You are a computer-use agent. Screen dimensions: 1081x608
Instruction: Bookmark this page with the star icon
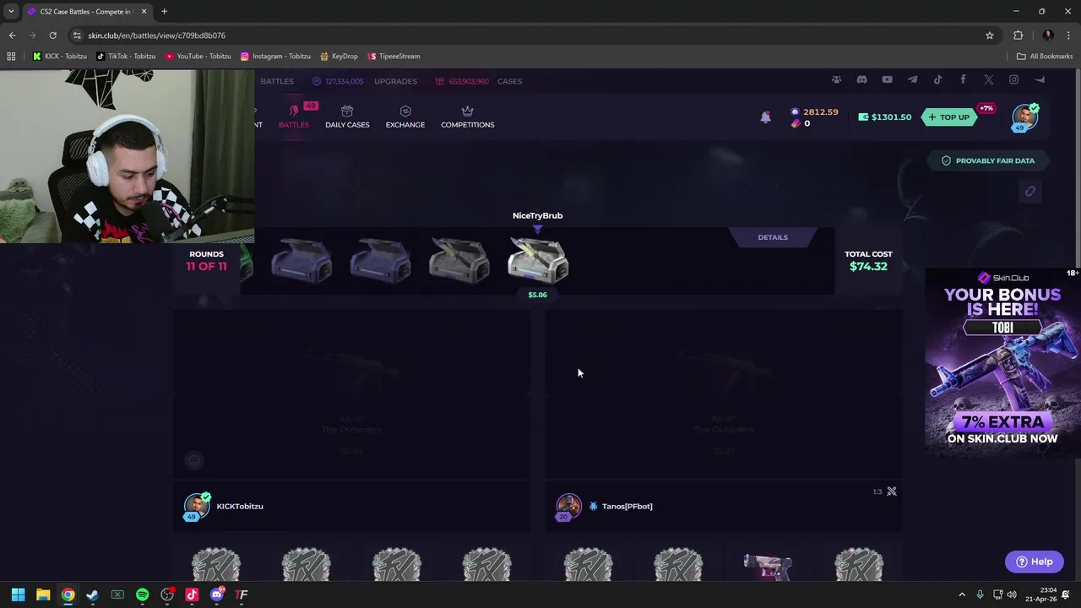coord(990,35)
